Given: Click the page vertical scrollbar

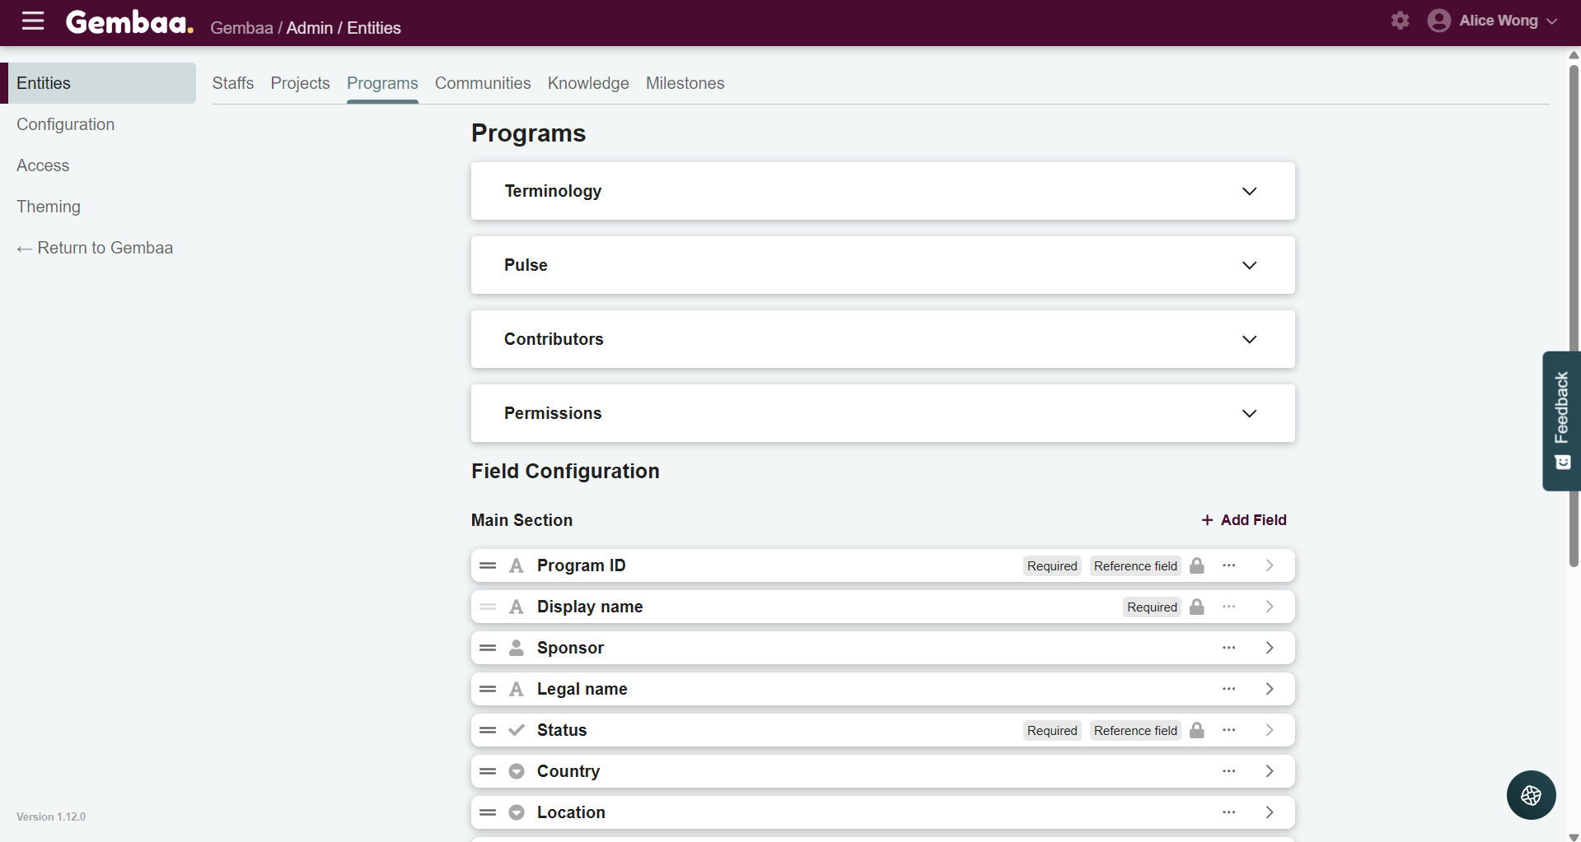Looking at the screenshot, I should point(1573,314).
